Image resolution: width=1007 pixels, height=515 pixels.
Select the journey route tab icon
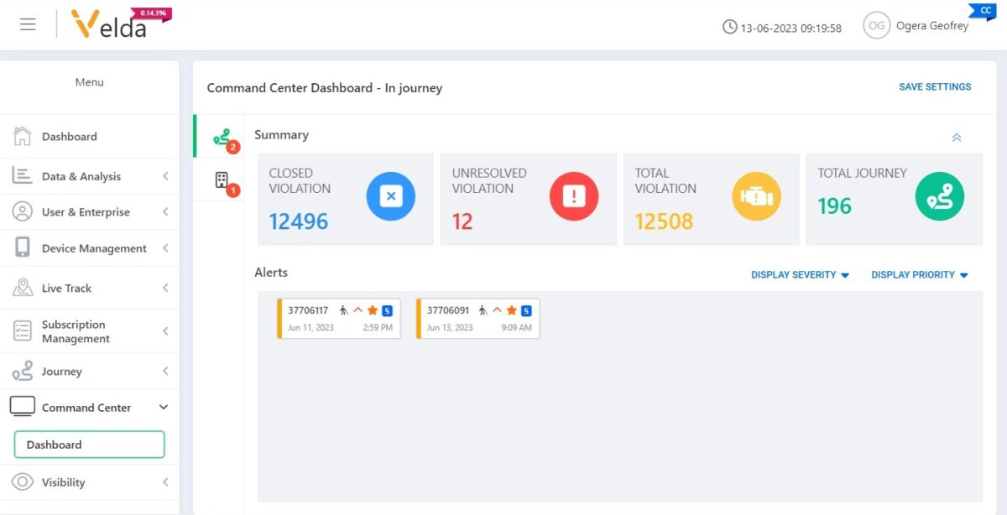(x=221, y=137)
